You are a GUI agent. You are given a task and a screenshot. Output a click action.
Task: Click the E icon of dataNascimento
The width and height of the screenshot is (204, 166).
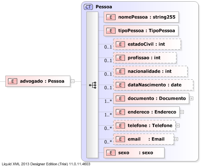[x=120, y=85]
